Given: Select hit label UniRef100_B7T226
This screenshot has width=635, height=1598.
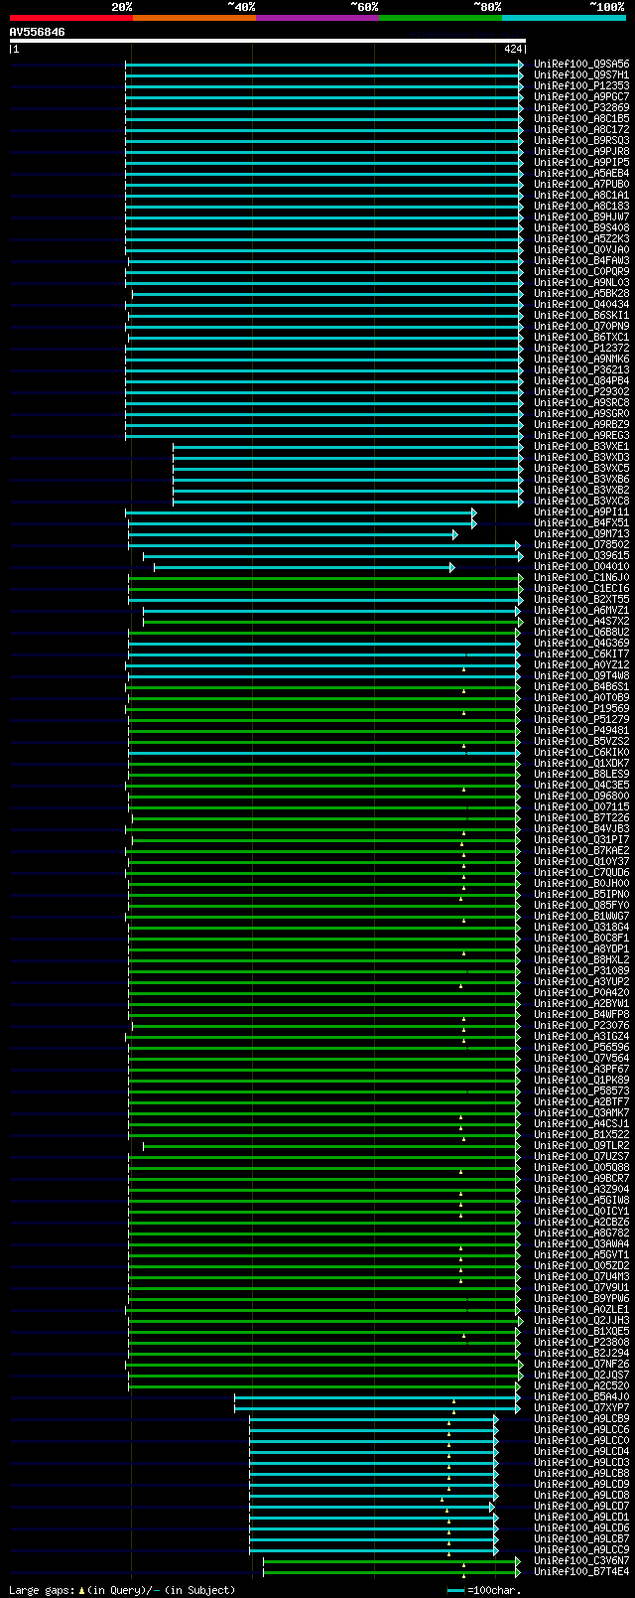Looking at the screenshot, I should point(581,818).
